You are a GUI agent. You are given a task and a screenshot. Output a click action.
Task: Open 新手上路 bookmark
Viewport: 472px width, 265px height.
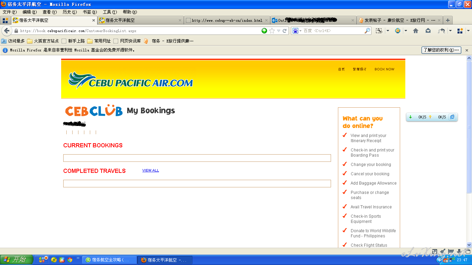[73, 41]
